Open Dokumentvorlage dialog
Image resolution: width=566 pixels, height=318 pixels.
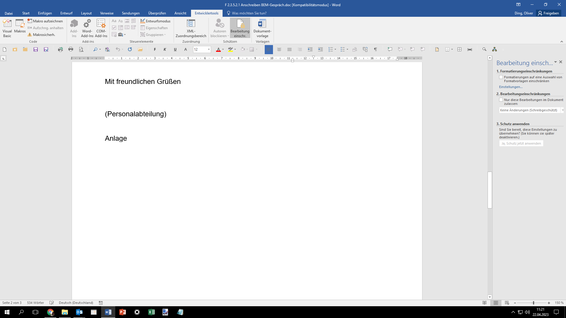(262, 28)
